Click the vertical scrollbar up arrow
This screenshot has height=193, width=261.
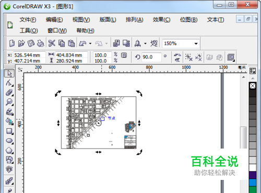click(244, 77)
